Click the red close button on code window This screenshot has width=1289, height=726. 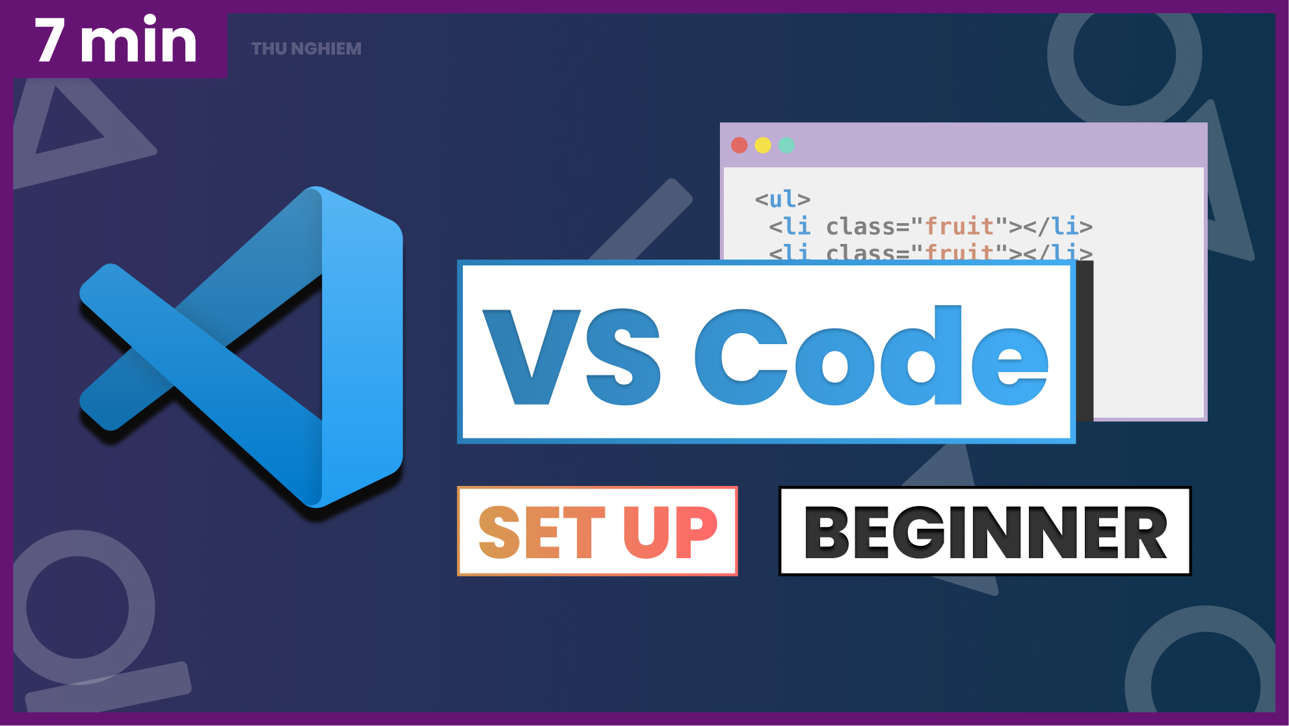[739, 145]
